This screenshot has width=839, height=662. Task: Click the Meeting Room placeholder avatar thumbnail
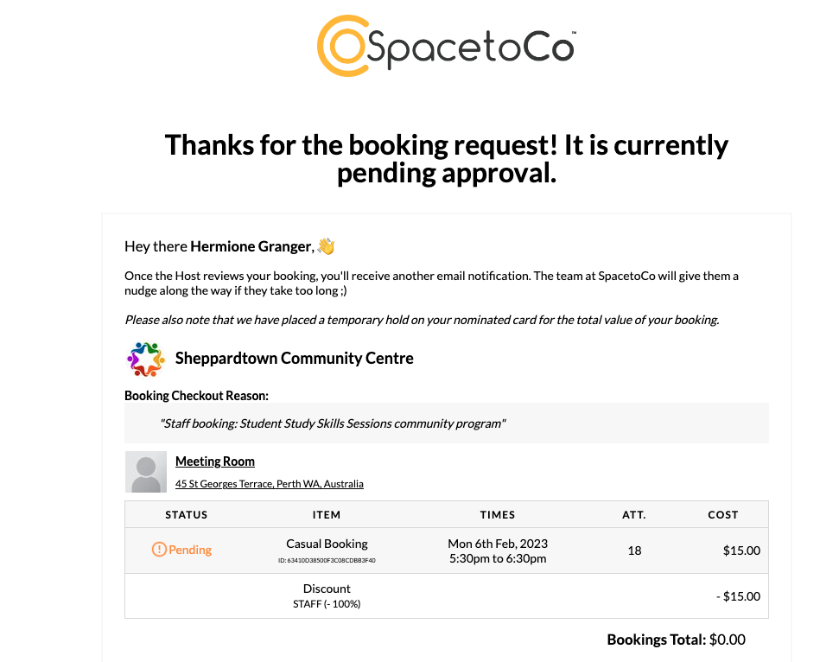point(146,472)
